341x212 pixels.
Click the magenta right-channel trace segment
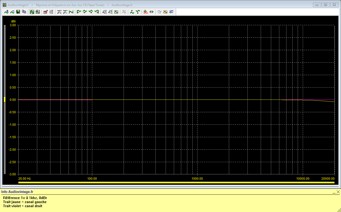(x=55, y=100)
